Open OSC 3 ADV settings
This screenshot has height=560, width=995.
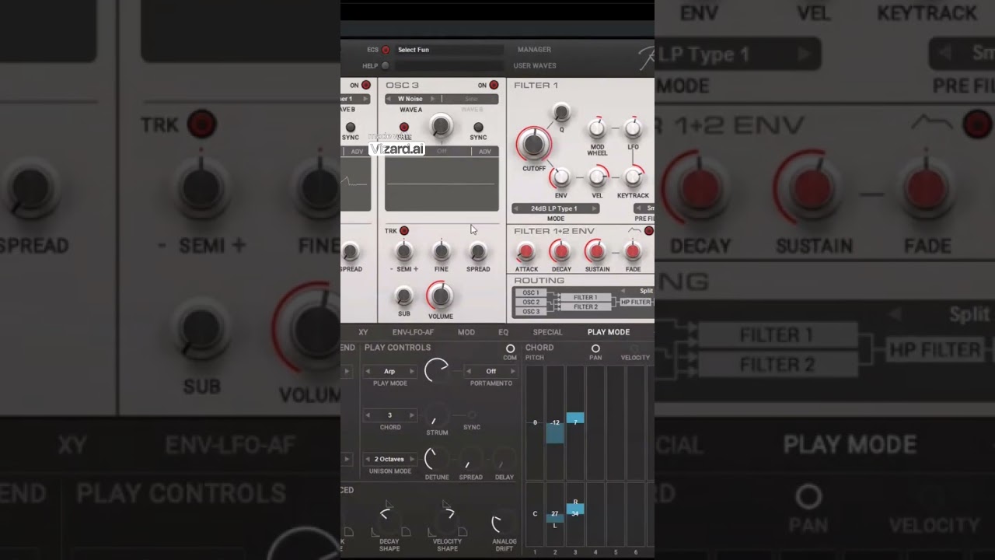(485, 152)
